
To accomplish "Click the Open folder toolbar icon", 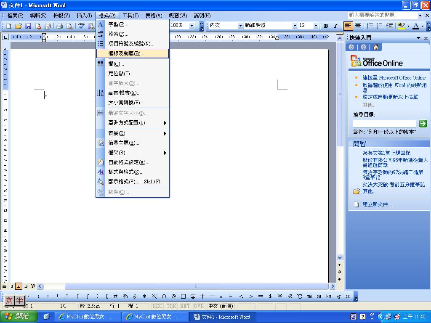I will 19,26.
